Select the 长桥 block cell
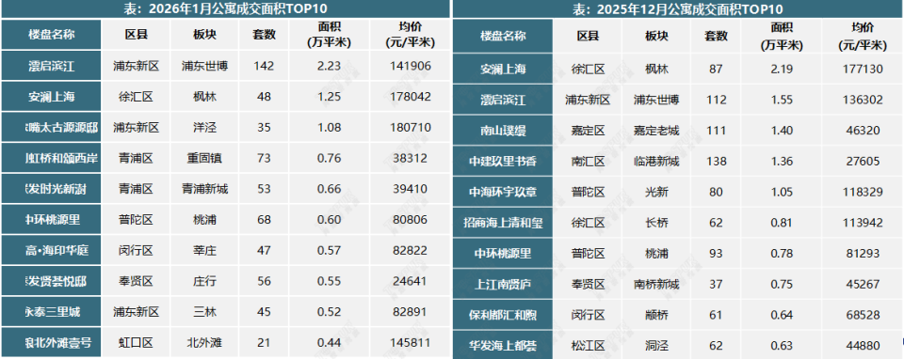Viewport: 904px width, 359px height. click(656, 223)
